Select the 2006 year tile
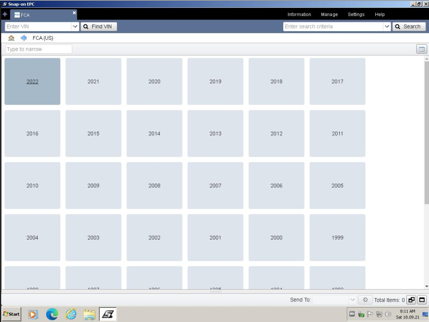This screenshot has height=322, width=429. [276, 186]
